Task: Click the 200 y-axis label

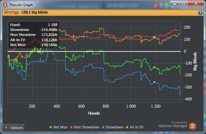Action: coord(187,27)
